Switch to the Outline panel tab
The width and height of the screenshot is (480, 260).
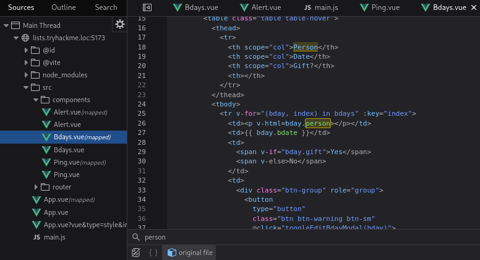pos(63,7)
